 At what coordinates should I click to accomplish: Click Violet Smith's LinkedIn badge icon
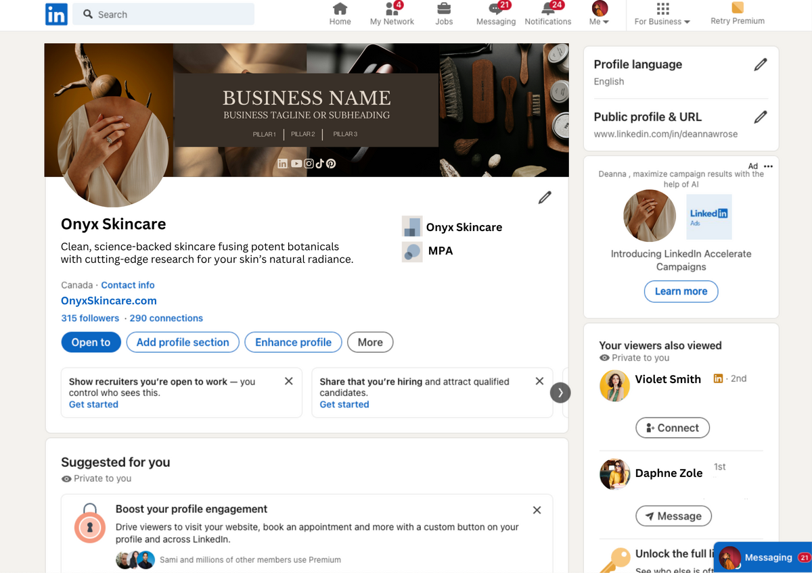718,379
